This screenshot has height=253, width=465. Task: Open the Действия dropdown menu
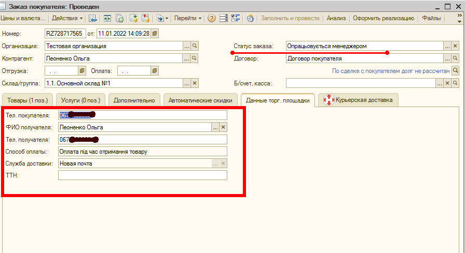tap(67, 18)
